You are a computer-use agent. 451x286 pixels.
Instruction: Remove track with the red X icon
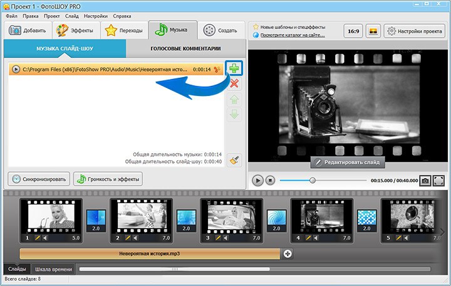tap(234, 83)
